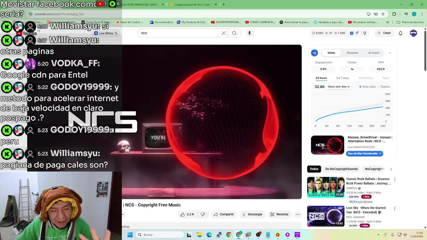
Task: Open File Explorer from the taskbar
Action: tap(199, 235)
